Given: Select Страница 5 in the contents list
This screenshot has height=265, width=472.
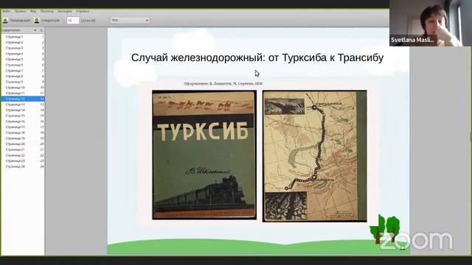Looking at the screenshot, I should pos(23,59).
